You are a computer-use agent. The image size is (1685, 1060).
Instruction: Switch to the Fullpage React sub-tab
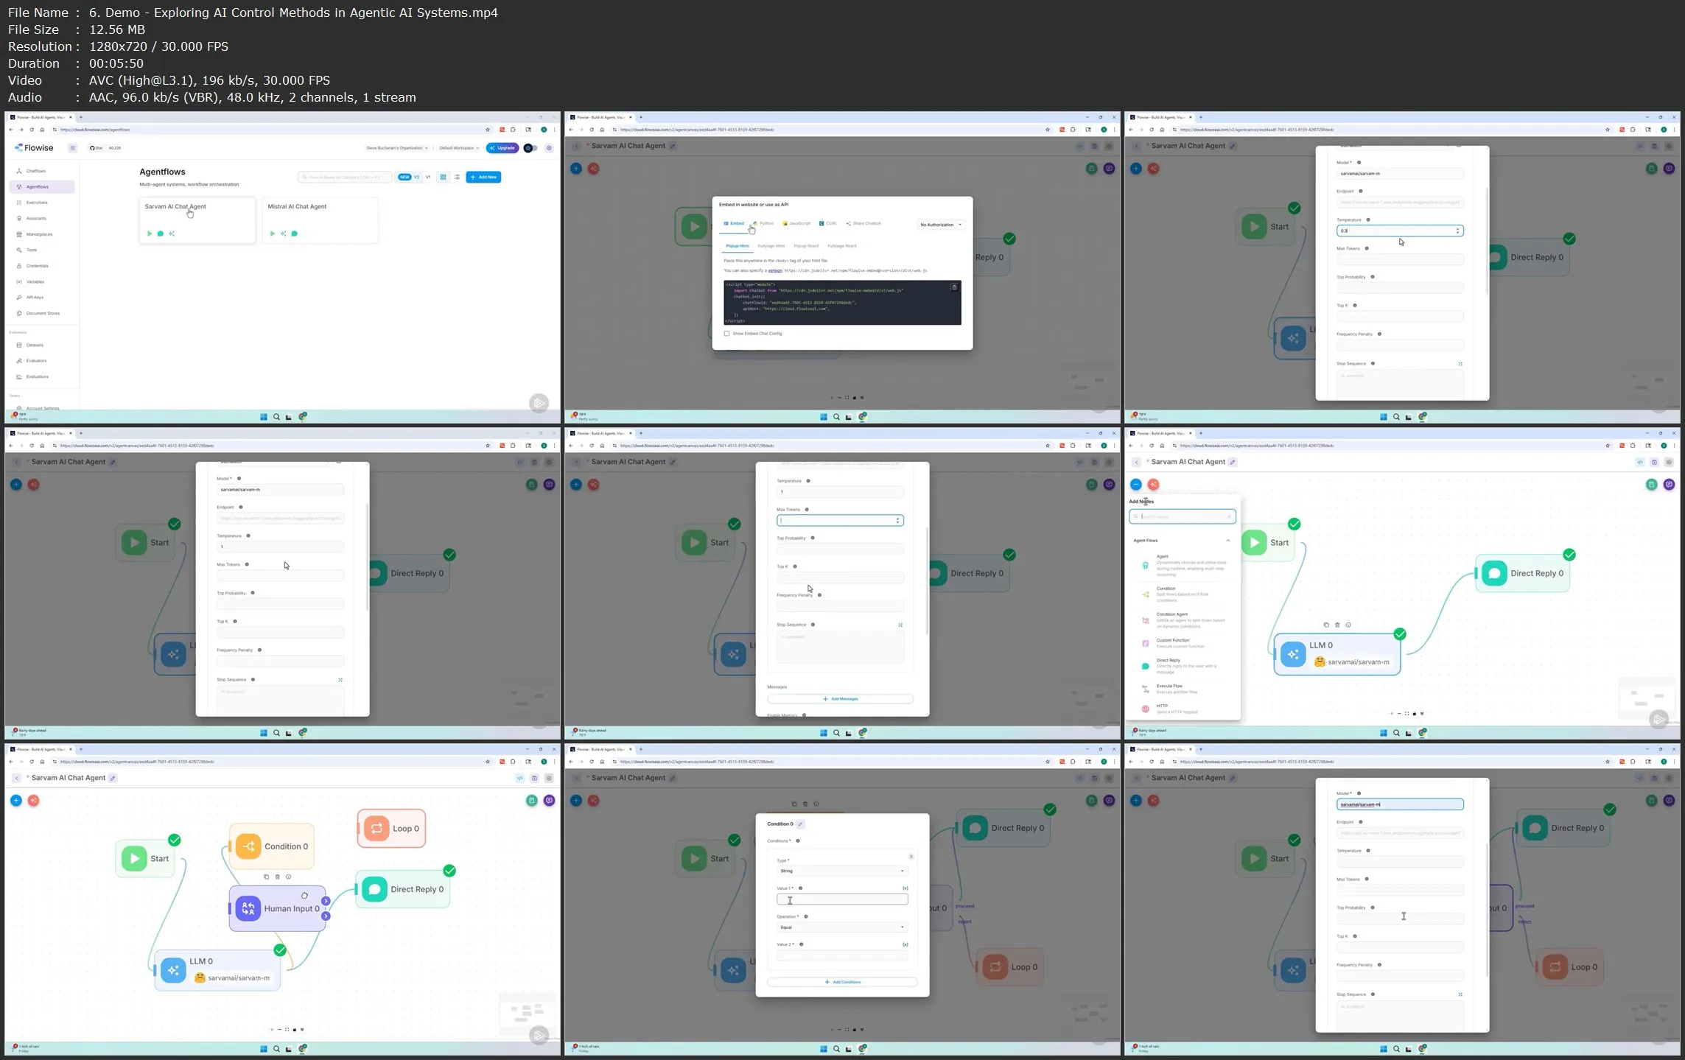[x=841, y=246]
